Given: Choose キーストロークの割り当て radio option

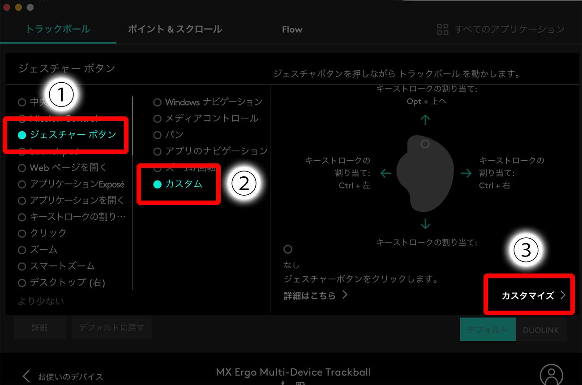Looking at the screenshot, I should click(x=72, y=217).
